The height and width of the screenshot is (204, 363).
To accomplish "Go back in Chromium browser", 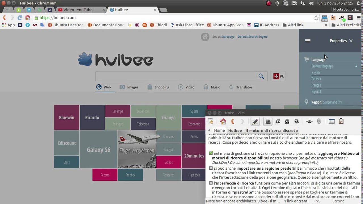I will point(4,18).
